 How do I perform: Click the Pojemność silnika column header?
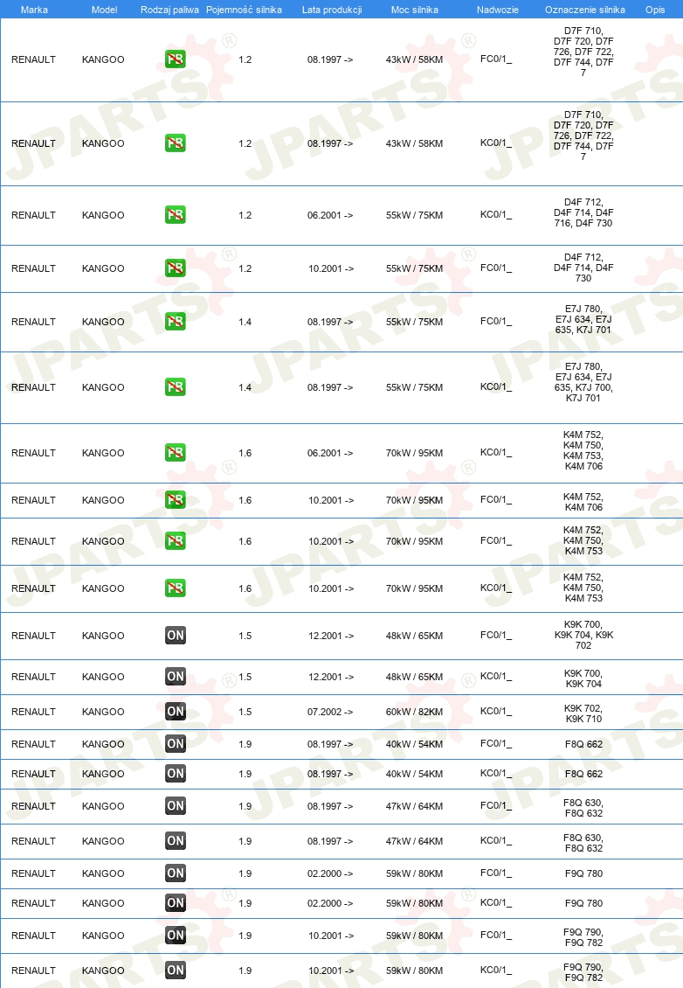(x=245, y=10)
